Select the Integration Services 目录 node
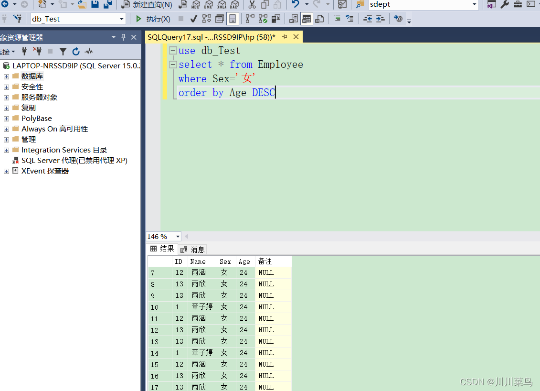Viewport: 540px width, 391px height. (x=64, y=150)
